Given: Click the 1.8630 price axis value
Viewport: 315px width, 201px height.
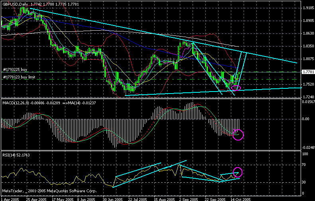Looking at the screenshot, I should tap(308, 33).
